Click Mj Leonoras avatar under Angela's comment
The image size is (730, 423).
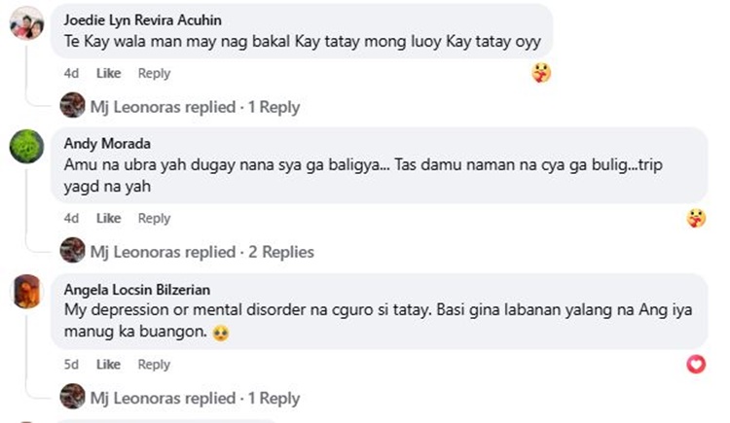click(72, 397)
